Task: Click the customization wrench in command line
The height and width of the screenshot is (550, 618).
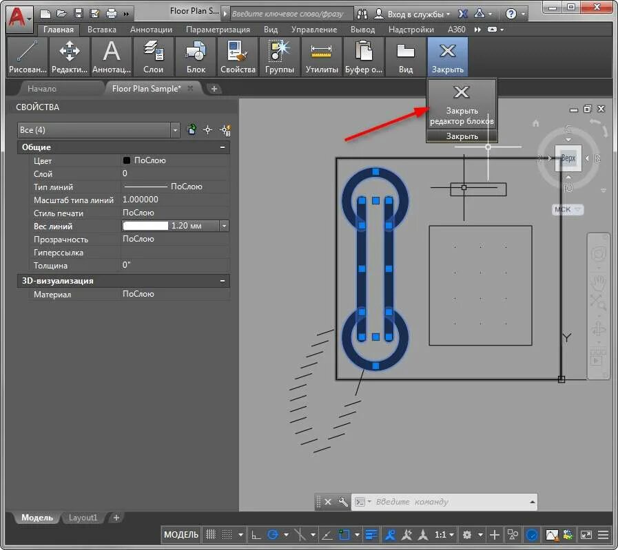Action: pyautogui.click(x=343, y=502)
